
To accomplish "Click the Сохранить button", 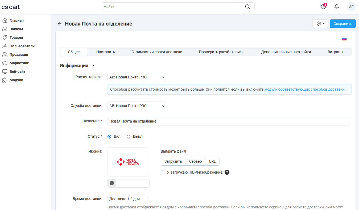I will pyautogui.click(x=343, y=24).
